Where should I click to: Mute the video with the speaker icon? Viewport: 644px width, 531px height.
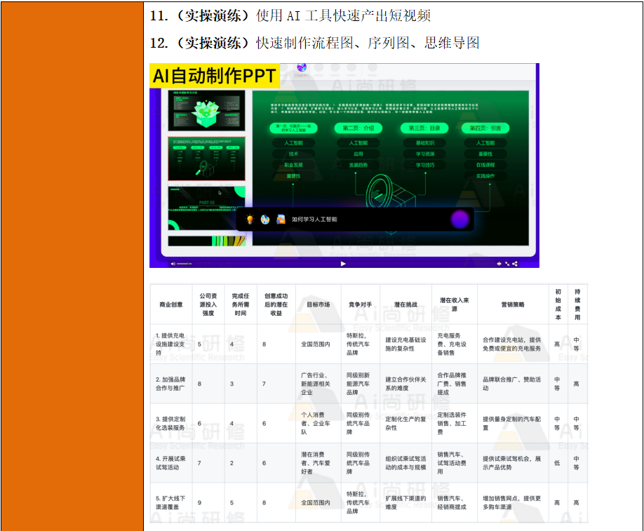[173, 264]
